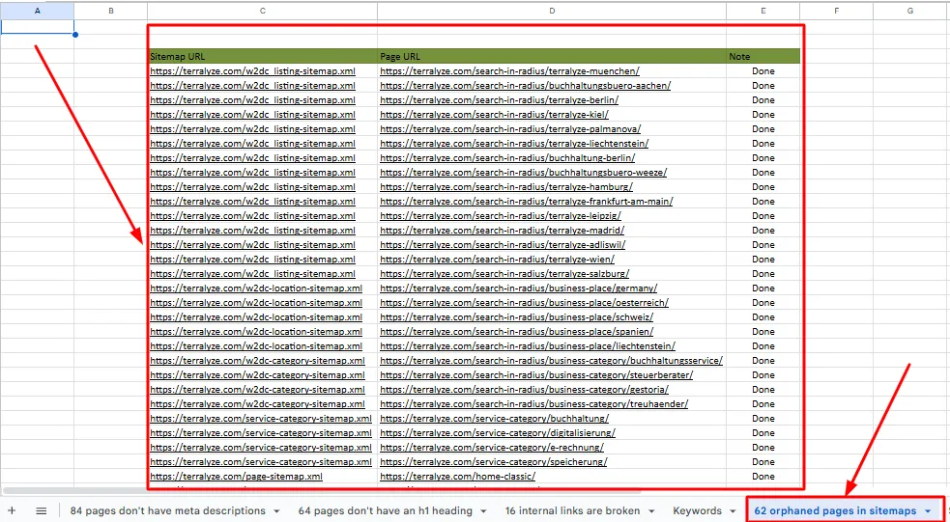Add a new sheet with plus icon
The image size is (950, 522).
point(12,511)
